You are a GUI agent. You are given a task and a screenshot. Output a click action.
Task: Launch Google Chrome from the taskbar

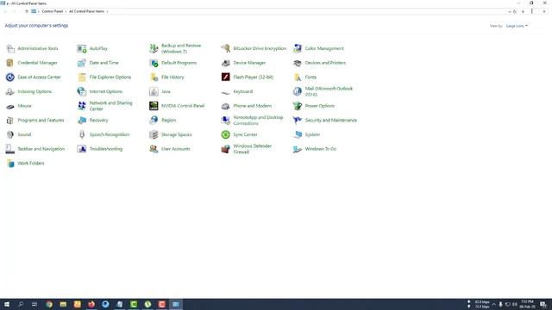tap(49, 304)
